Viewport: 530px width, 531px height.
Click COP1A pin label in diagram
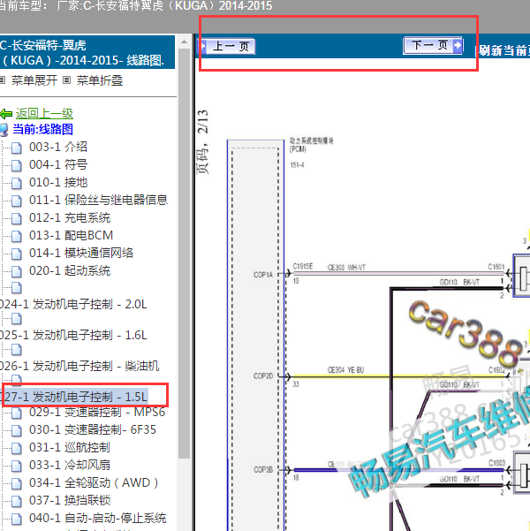(x=263, y=275)
